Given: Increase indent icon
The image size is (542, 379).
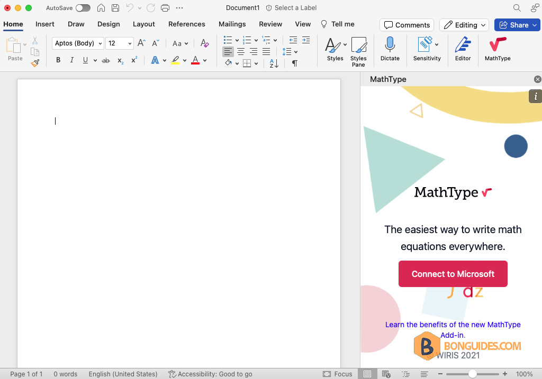Looking at the screenshot, I should coord(306,40).
